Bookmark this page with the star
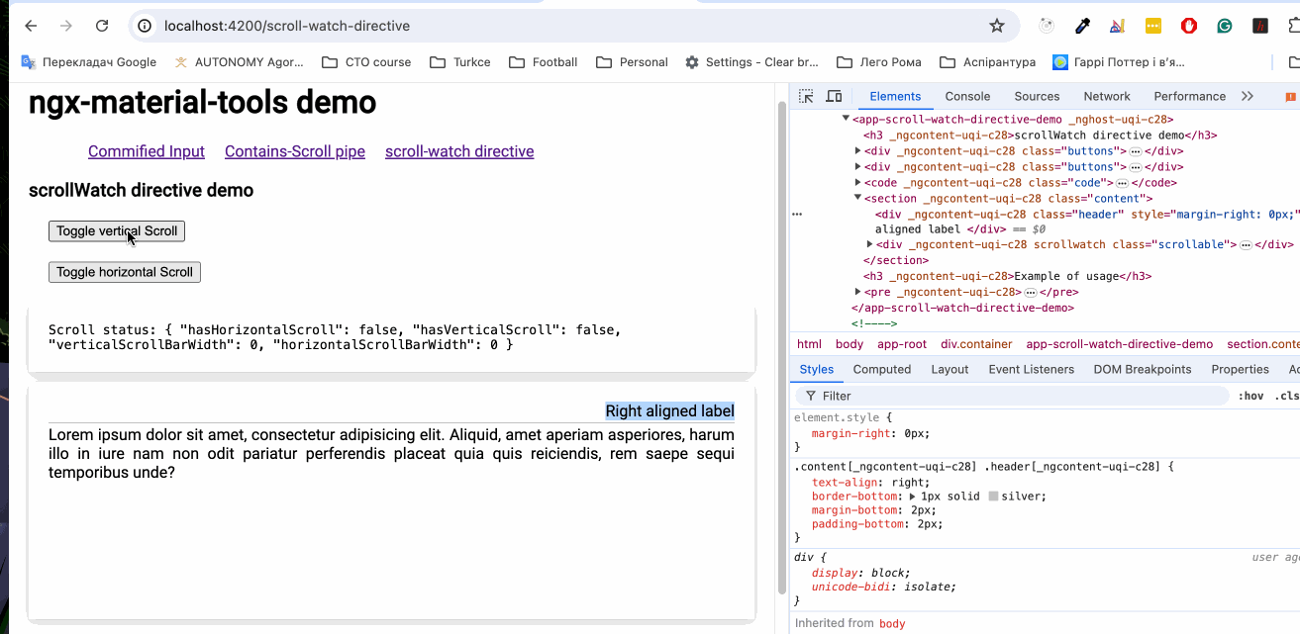The image size is (1300, 634). click(997, 26)
